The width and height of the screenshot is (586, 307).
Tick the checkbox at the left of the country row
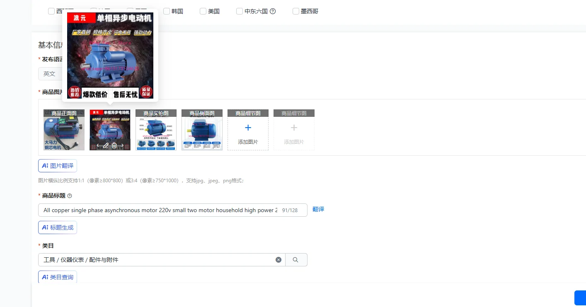[x=51, y=11]
